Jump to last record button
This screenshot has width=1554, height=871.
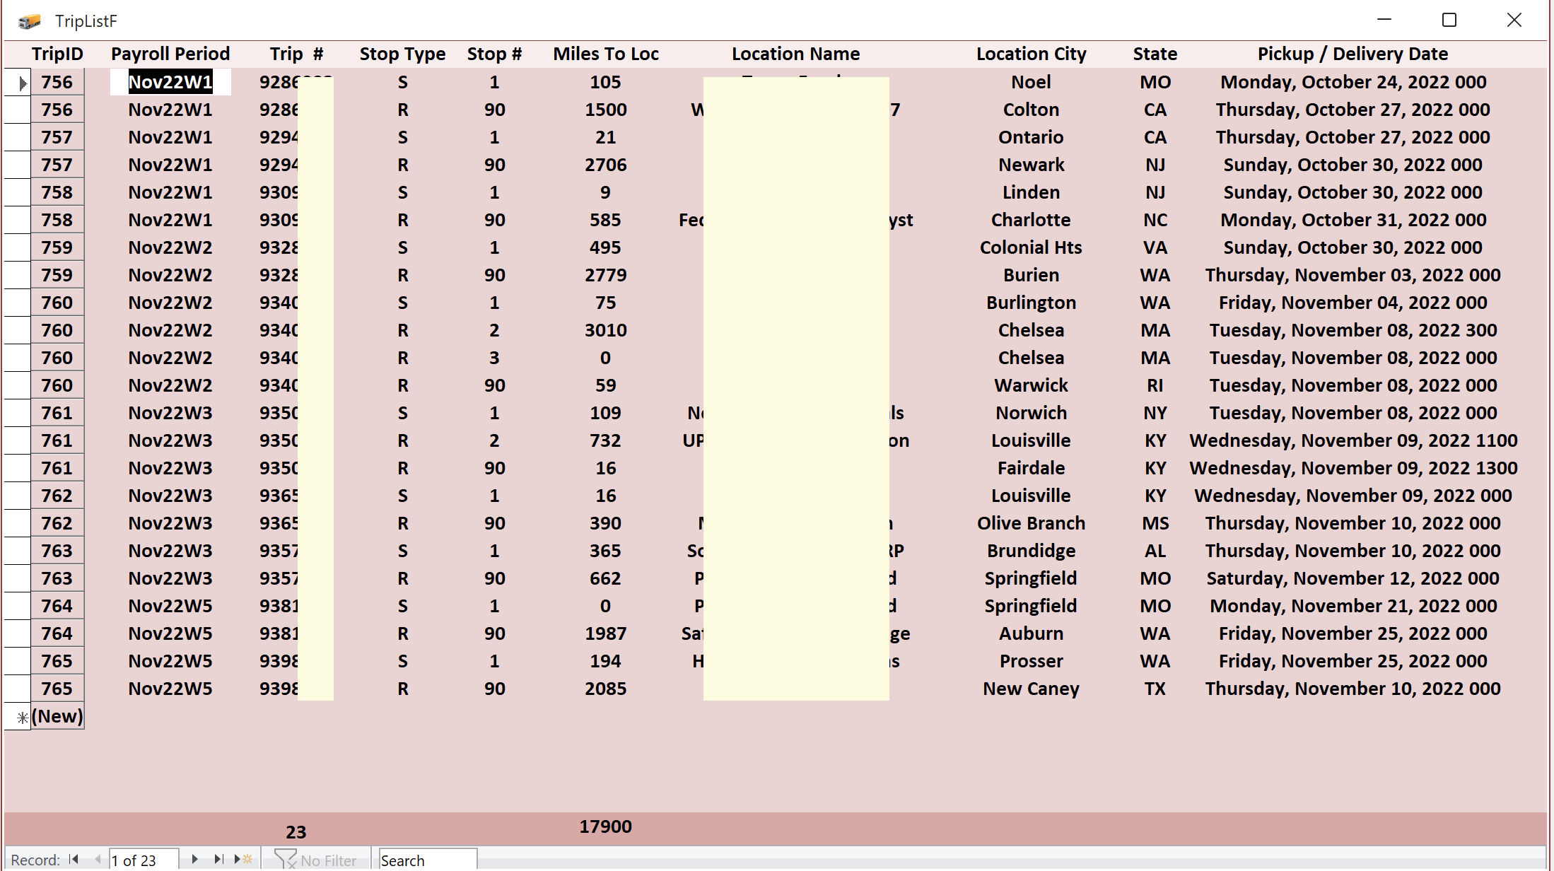pyautogui.click(x=218, y=860)
